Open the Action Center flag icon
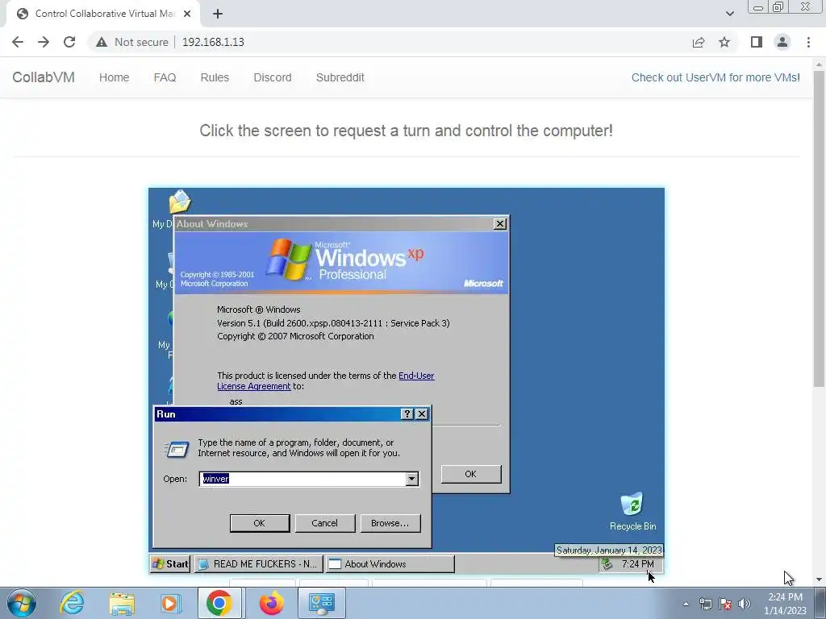826x619 pixels. coord(725,604)
